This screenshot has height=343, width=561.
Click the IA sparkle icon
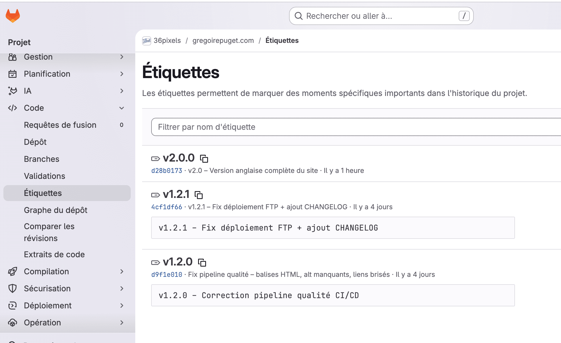(13, 91)
